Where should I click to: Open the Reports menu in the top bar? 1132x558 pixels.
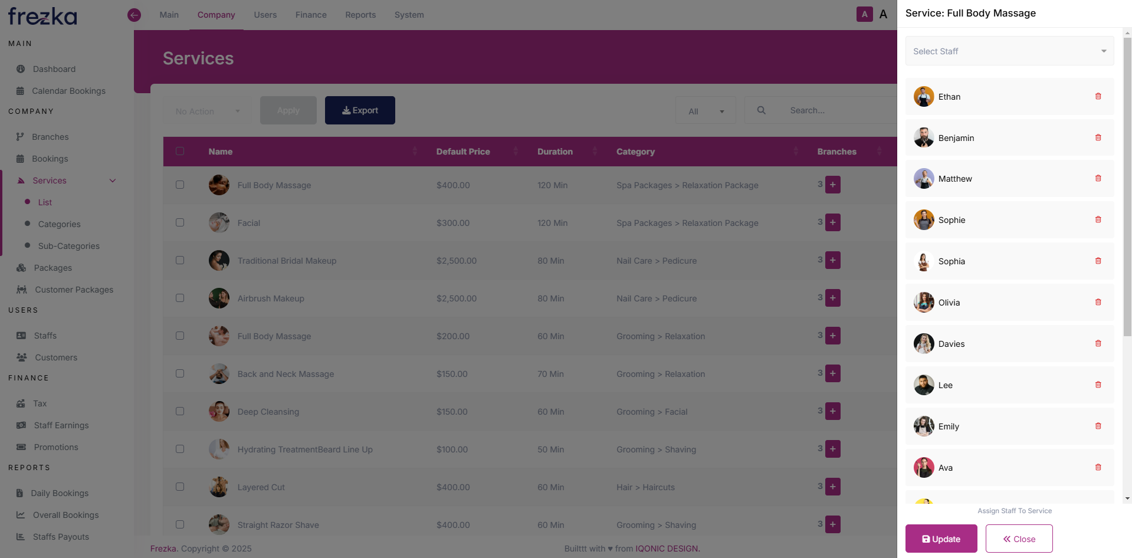(x=360, y=15)
